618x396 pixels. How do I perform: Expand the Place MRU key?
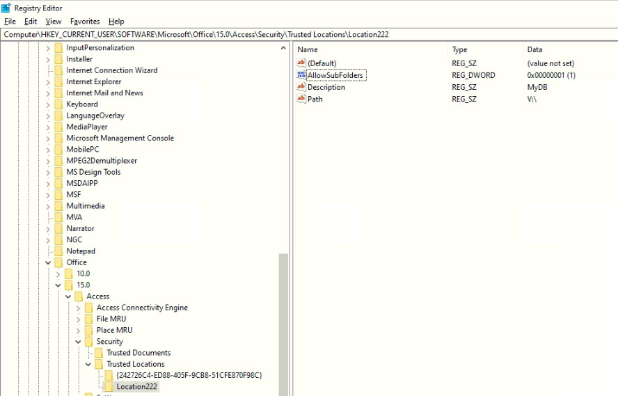(x=78, y=331)
